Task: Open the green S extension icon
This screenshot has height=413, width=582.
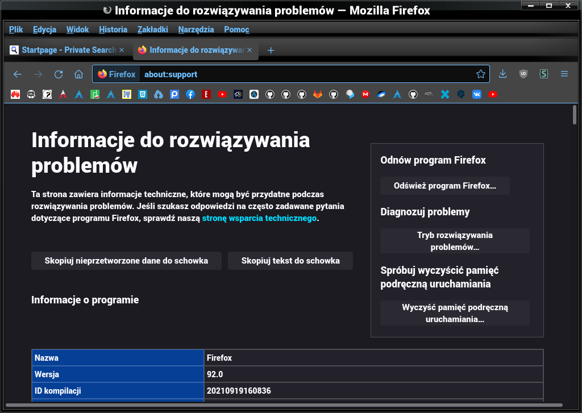Action: pyautogui.click(x=544, y=74)
